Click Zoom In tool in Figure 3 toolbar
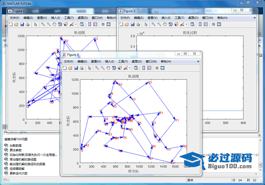The image size is (265, 185). click(x=97, y=68)
